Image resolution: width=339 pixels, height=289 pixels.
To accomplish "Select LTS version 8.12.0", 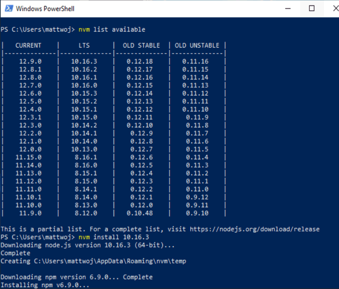I will click(x=86, y=213).
